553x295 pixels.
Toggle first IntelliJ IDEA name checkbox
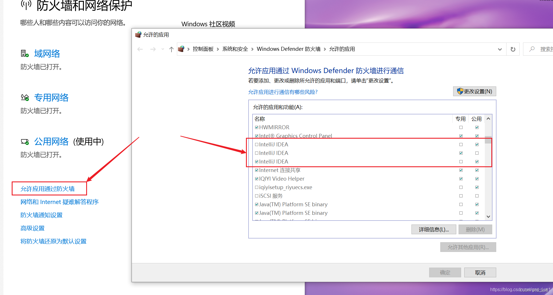(x=257, y=144)
